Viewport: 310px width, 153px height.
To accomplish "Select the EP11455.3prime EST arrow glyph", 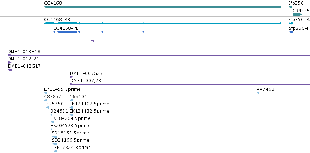I will [46, 93].
